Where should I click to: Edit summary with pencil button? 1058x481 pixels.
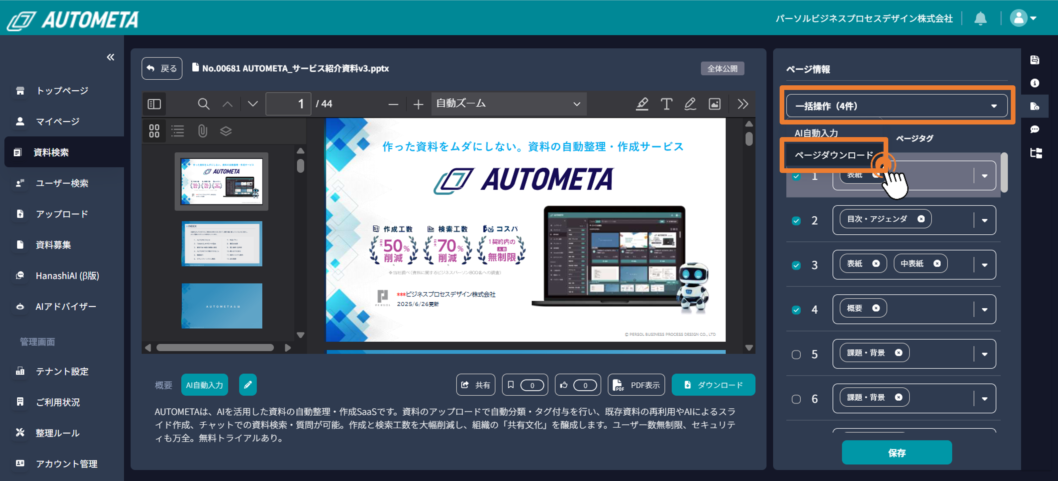pos(248,385)
